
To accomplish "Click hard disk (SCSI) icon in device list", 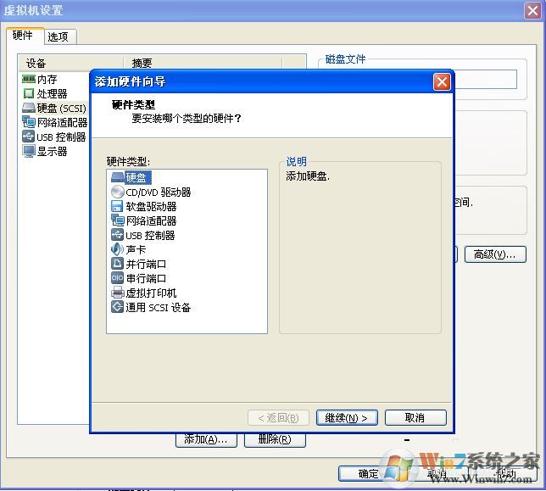I will [x=29, y=108].
